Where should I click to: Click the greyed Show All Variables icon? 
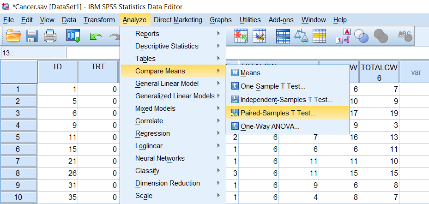click(x=381, y=36)
